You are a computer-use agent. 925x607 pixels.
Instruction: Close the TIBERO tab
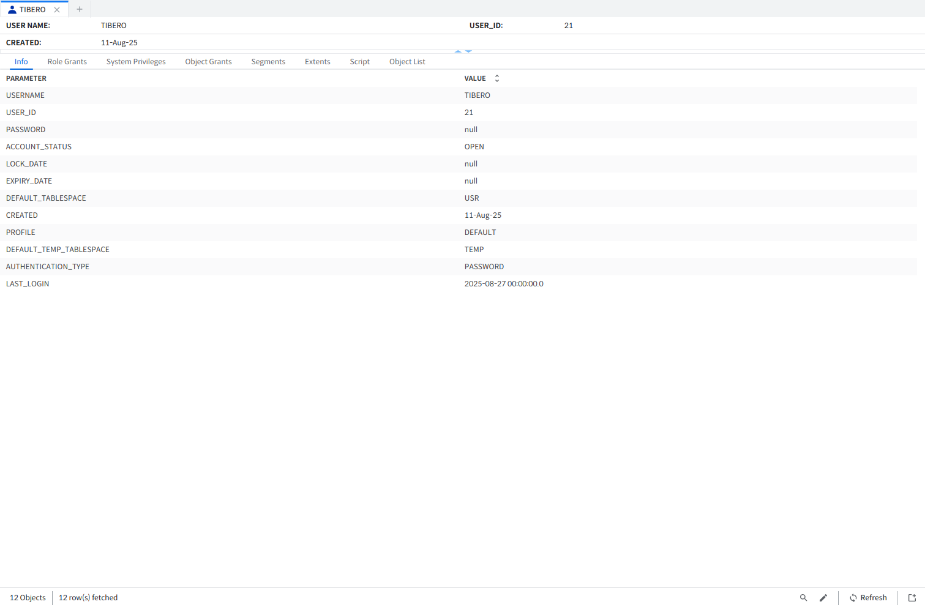(x=57, y=10)
